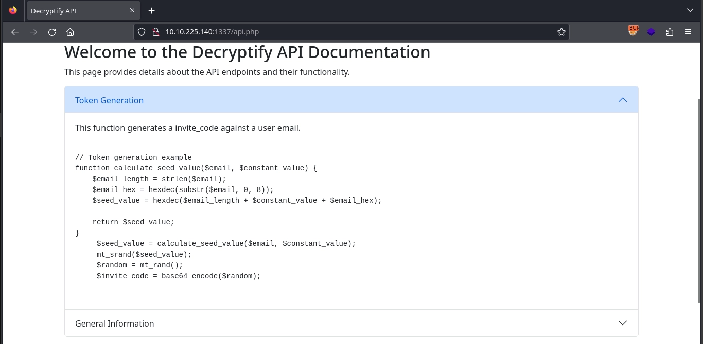This screenshot has width=703, height=344.
Task: Open the extensions puzzle-piece menu
Action: coord(670,32)
